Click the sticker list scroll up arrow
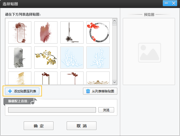180x136 pixels. coord(114,21)
